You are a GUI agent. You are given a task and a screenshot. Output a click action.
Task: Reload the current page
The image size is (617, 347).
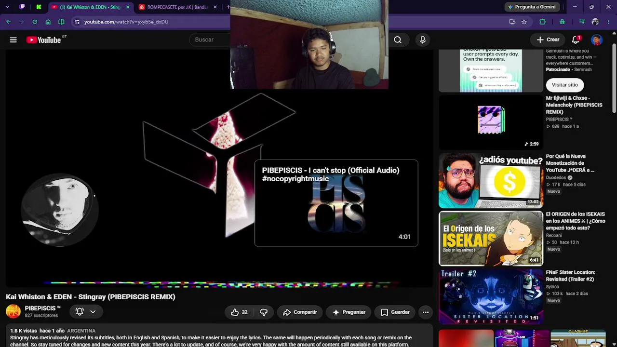[x=35, y=22]
